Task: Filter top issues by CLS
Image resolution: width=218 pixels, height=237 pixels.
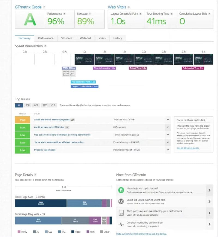Action: (53, 105)
